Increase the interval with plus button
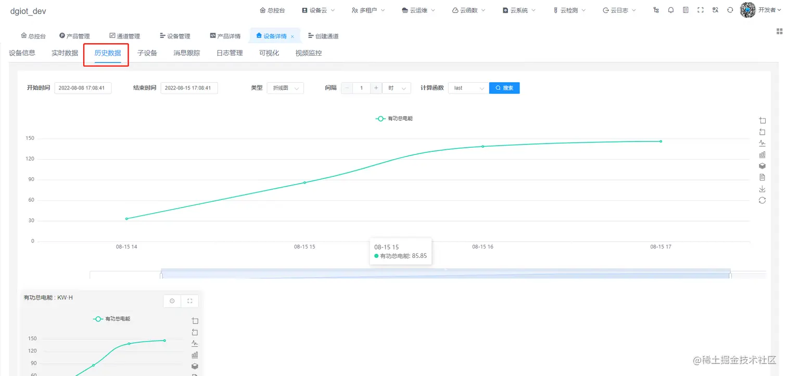The height and width of the screenshot is (376, 787). click(x=376, y=88)
